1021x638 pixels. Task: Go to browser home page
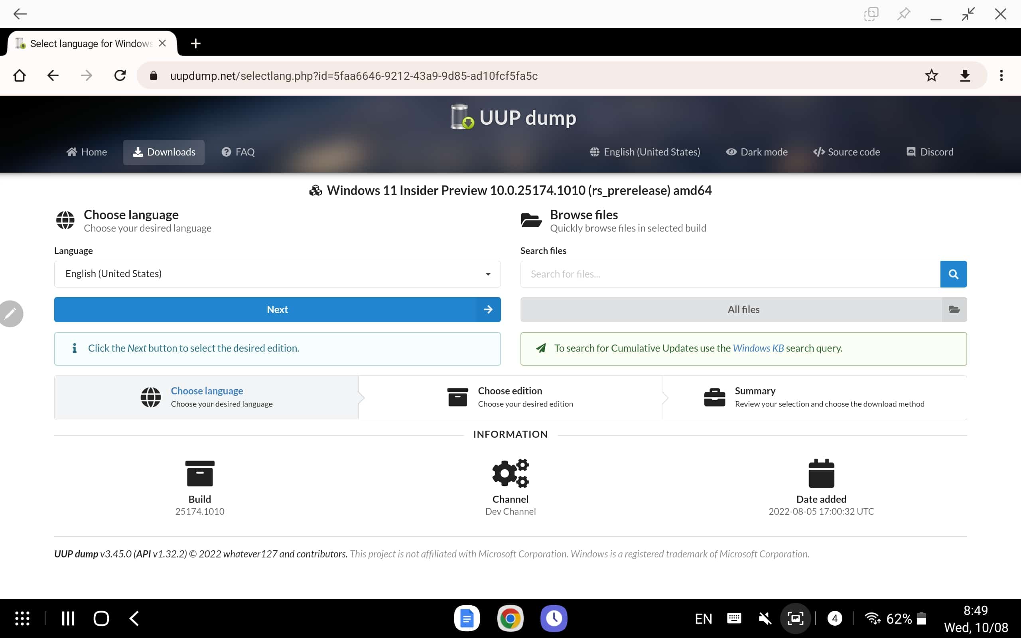(x=20, y=75)
